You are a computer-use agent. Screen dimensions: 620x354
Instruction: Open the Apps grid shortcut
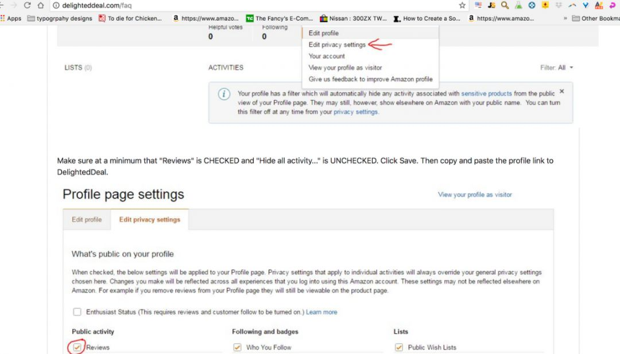pyautogui.click(x=11, y=18)
